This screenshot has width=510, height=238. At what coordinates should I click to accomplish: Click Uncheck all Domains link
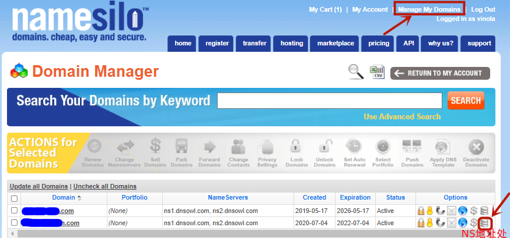tap(105, 186)
